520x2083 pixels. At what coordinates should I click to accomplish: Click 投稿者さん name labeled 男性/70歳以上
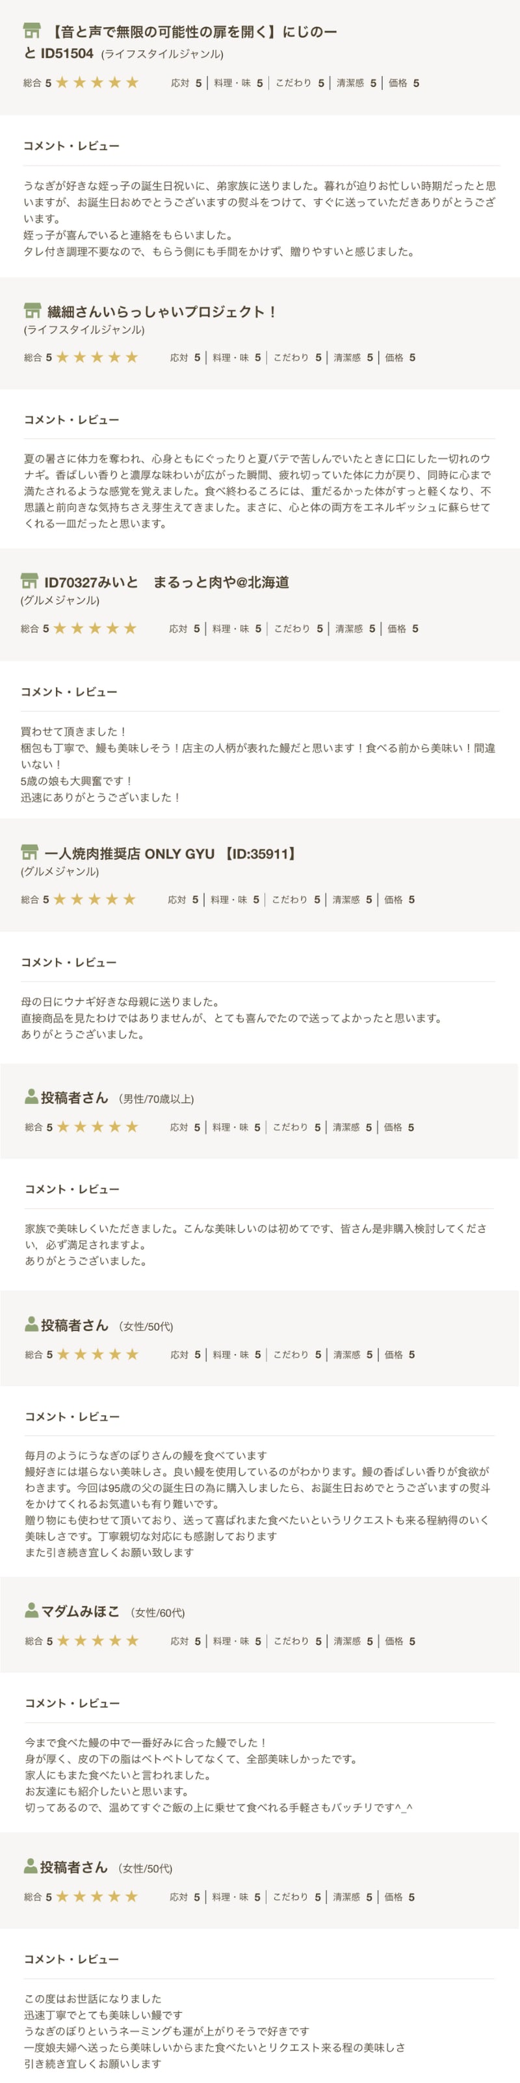click(x=74, y=1097)
